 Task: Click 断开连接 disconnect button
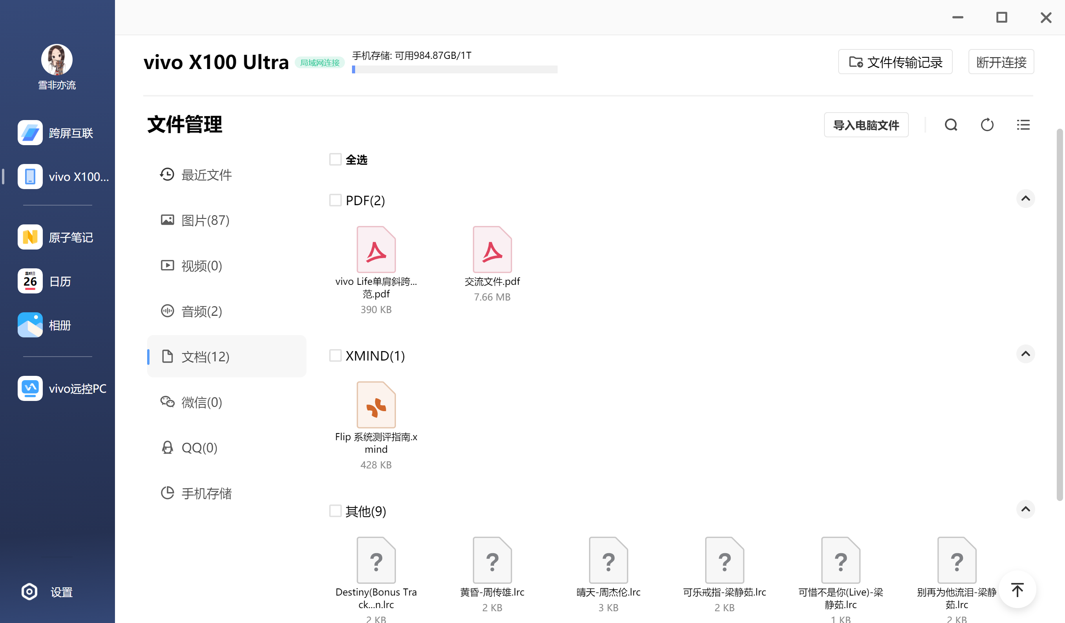click(1001, 62)
